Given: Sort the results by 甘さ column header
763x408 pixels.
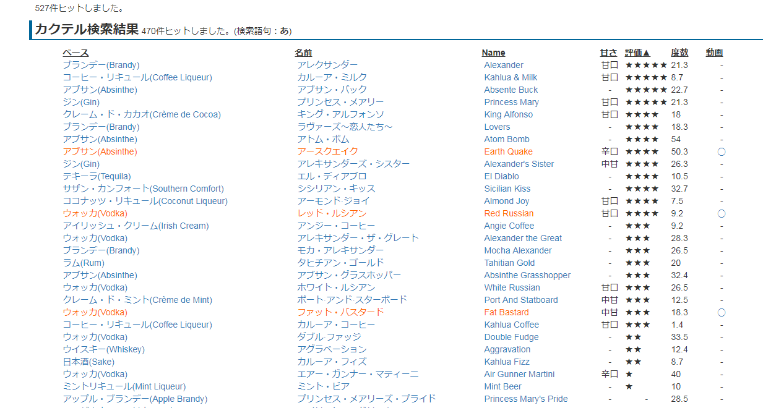Looking at the screenshot, I should click(x=608, y=53).
